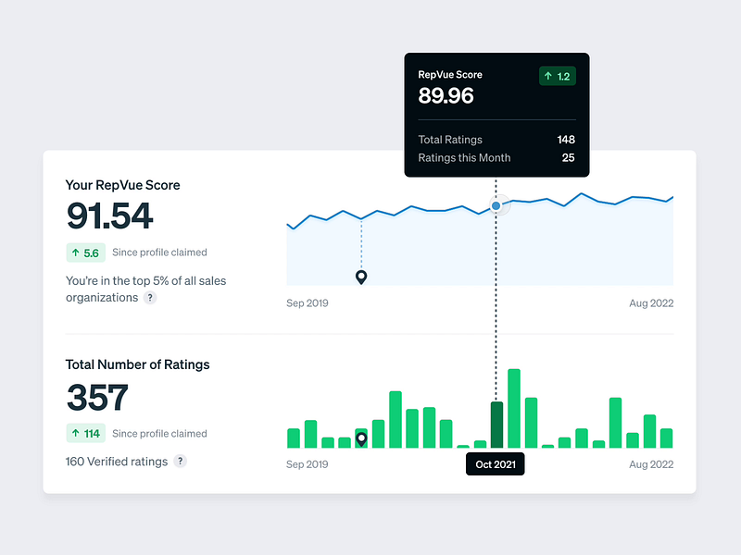Screen dimensions: 741x555
Task: Click the "Ratings this Month" row in the tooltip
Action: pyautogui.click(x=496, y=157)
